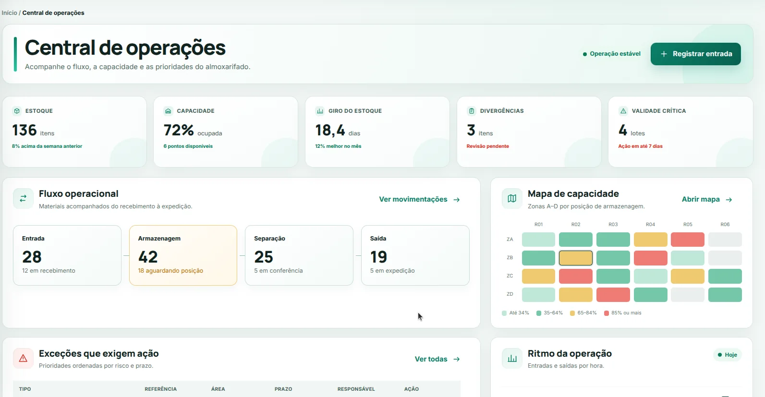Open the Abrir mapa link
The image size is (765, 397).
click(x=707, y=199)
